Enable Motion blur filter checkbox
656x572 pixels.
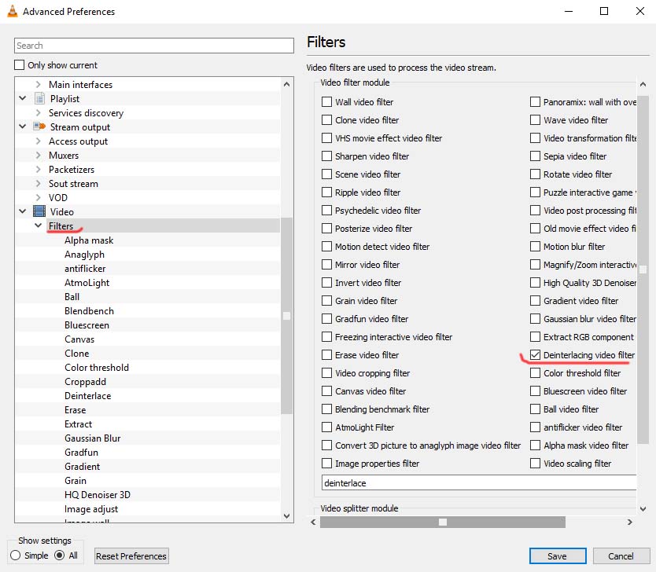pos(535,247)
